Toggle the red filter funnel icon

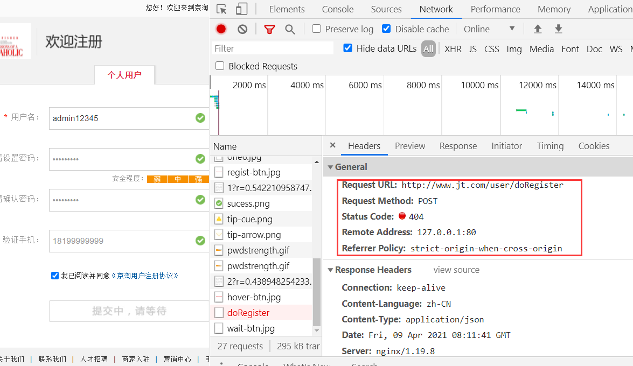click(269, 29)
